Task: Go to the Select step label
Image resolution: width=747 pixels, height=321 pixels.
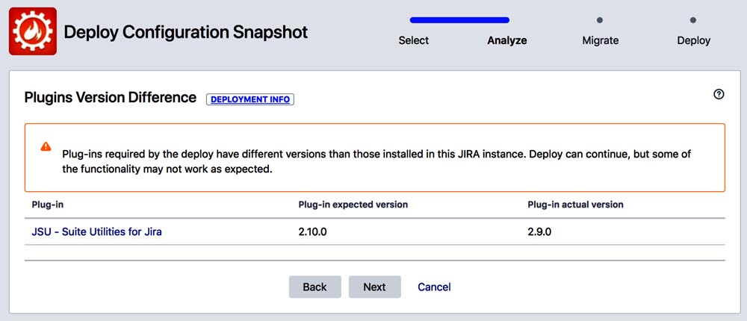Action: pos(414,40)
